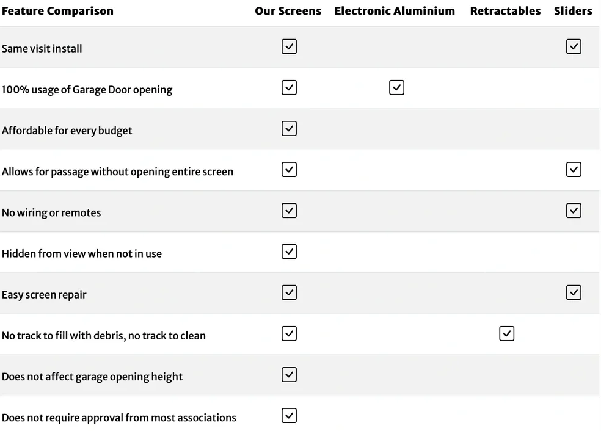Viewport: 601px width, 431px height.
Task: Click Sliders checkbox for passage without opening entire screen
Action: click(x=574, y=170)
